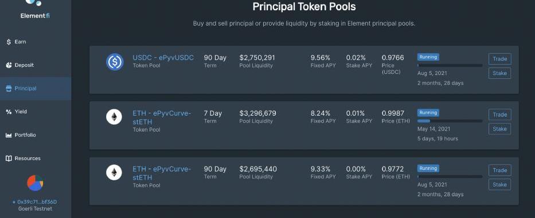This screenshot has height=218, width=535.
Task: Click the 7 Day pool progress bar
Action: tap(450, 121)
